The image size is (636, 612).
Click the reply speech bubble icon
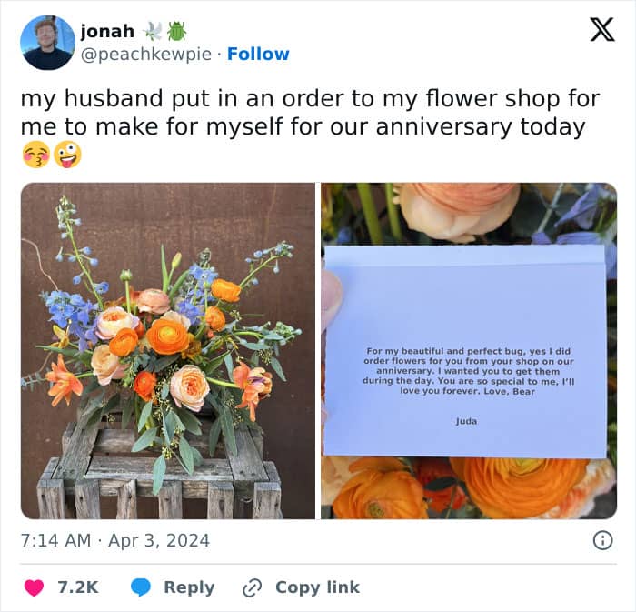coord(140,587)
